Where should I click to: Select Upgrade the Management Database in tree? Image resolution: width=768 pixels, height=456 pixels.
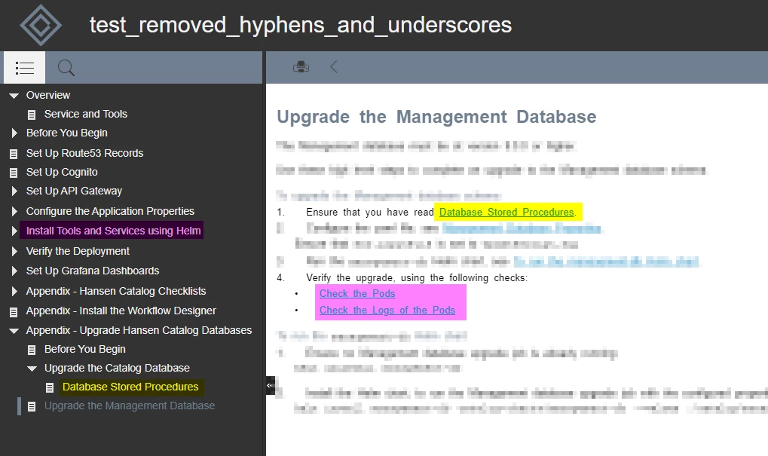[130, 406]
